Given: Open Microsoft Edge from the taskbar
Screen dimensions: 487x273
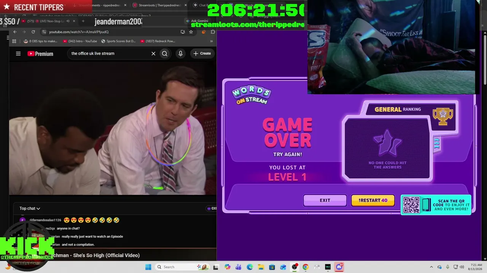Looking at the screenshot, I should (250, 267).
